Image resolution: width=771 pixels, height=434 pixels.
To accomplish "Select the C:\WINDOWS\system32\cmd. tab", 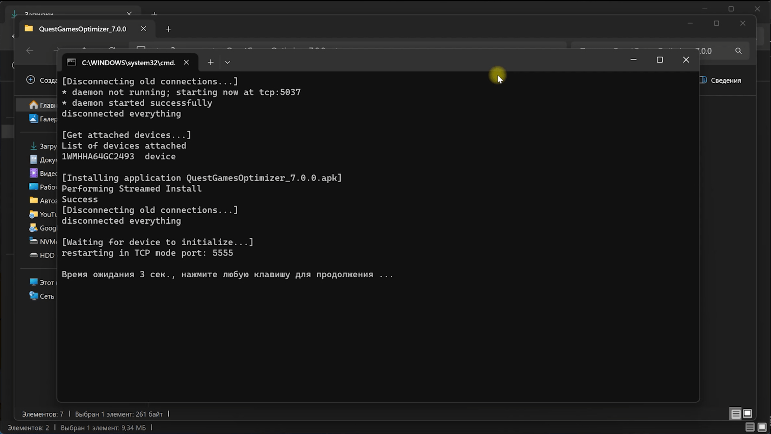I will 128,63.
